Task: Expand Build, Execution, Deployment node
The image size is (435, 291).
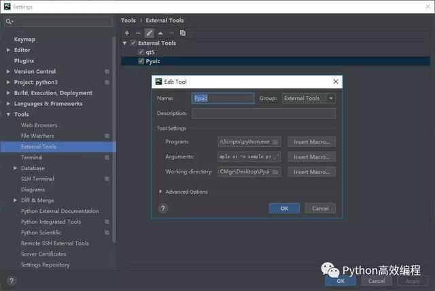Action: [8, 93]
